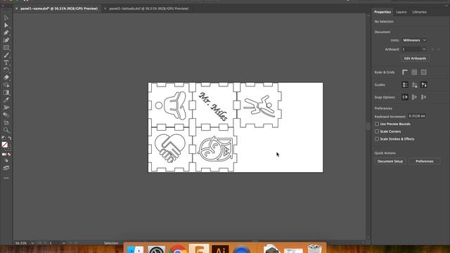Open the Edit Toolbar three-dots menu
Screen dimensions: 450x253
(6, 178)
